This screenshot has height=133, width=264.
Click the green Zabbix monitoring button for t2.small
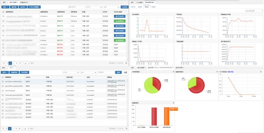click(119, 21)
